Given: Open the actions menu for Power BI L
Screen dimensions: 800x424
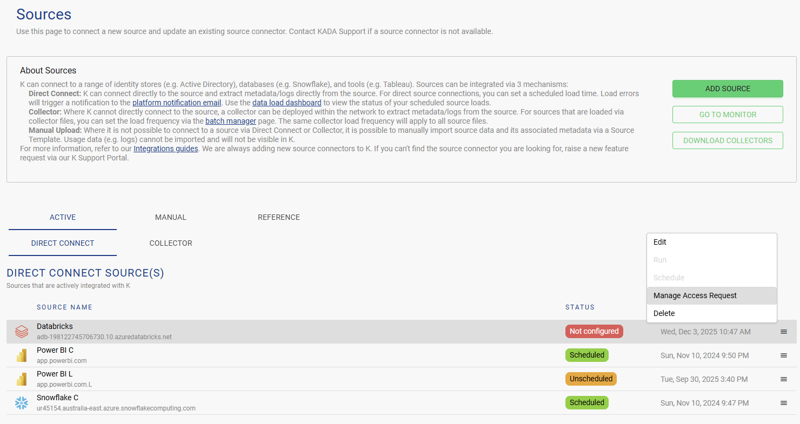Looking at the screenshot, I should (x=784, y=379).
